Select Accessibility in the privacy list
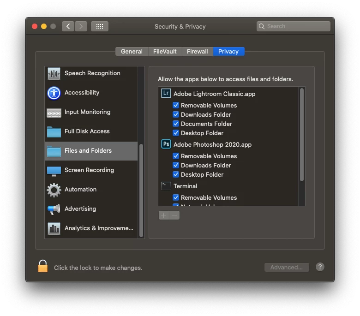Image resolution: width=360 pixels, height=316 pixels. click(x=91, y=93)
